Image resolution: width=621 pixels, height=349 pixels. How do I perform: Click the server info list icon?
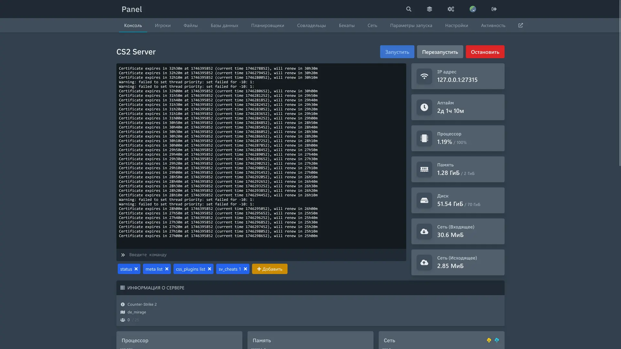pos(123,288)
